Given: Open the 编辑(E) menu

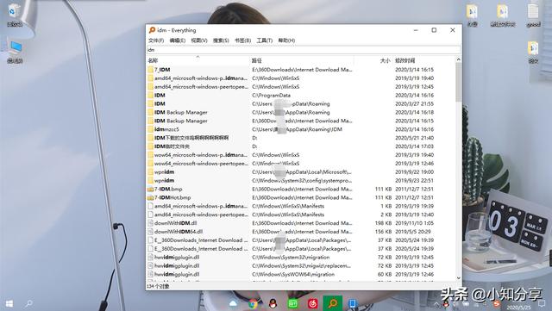Looking at the screenshot, I should click(178, 40).
